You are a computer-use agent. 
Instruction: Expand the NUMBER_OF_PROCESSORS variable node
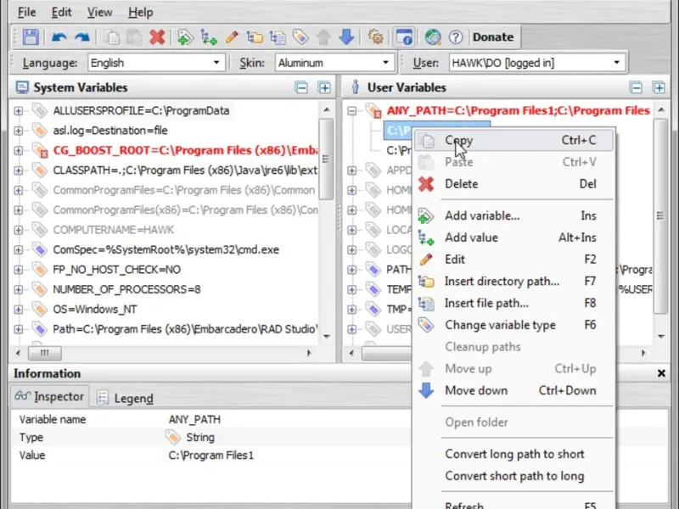[x=18, y=289]
